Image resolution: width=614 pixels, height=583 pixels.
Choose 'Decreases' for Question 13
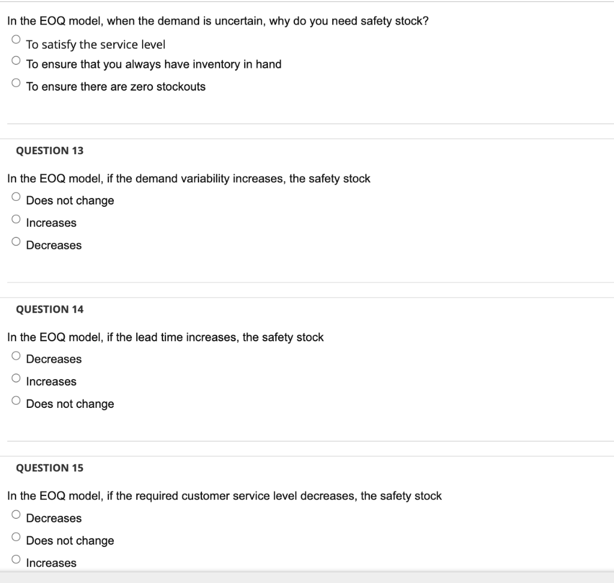point(16,241)
